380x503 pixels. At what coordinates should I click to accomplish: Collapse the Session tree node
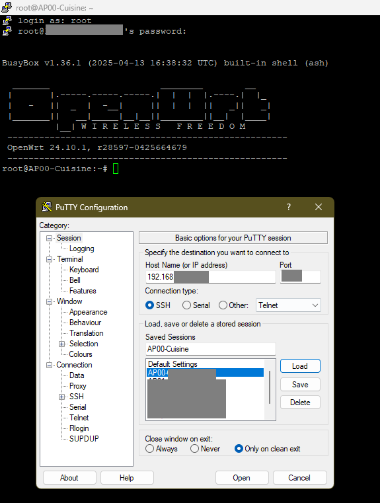click(x=49, y=238)
